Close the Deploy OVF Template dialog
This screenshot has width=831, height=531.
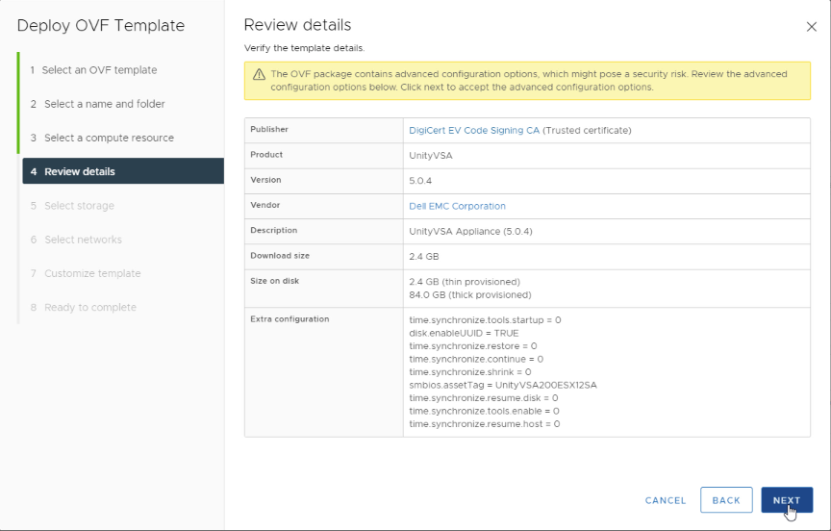[811, 27]
